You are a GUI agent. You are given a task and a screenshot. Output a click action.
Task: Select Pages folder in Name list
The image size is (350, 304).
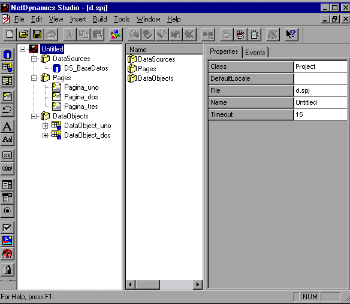tap(142, 69)
